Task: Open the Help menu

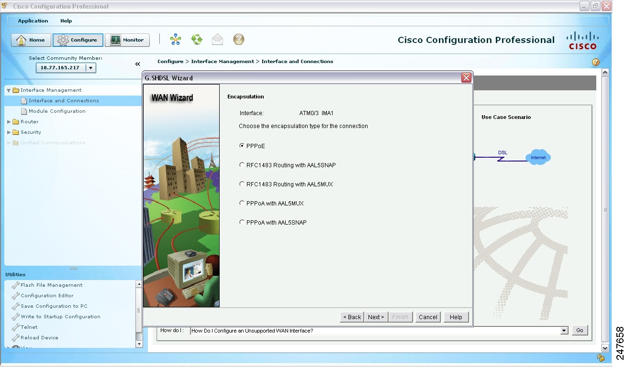Action: point(66,21)
